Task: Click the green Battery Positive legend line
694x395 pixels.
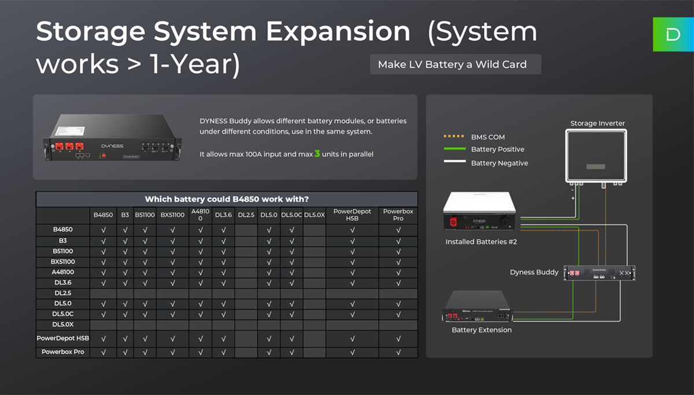Action: tap(453, 149)
